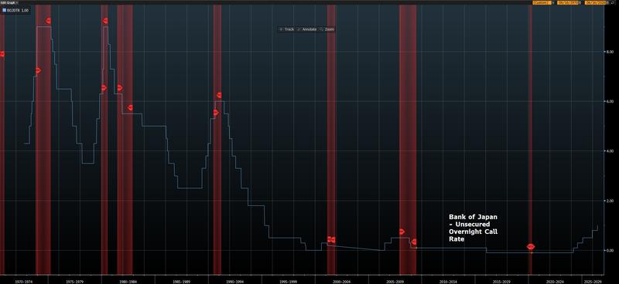Click the 0.00 y-axis label
The height and width of the screenshot is (284, 619).
[x=610, y=250]
